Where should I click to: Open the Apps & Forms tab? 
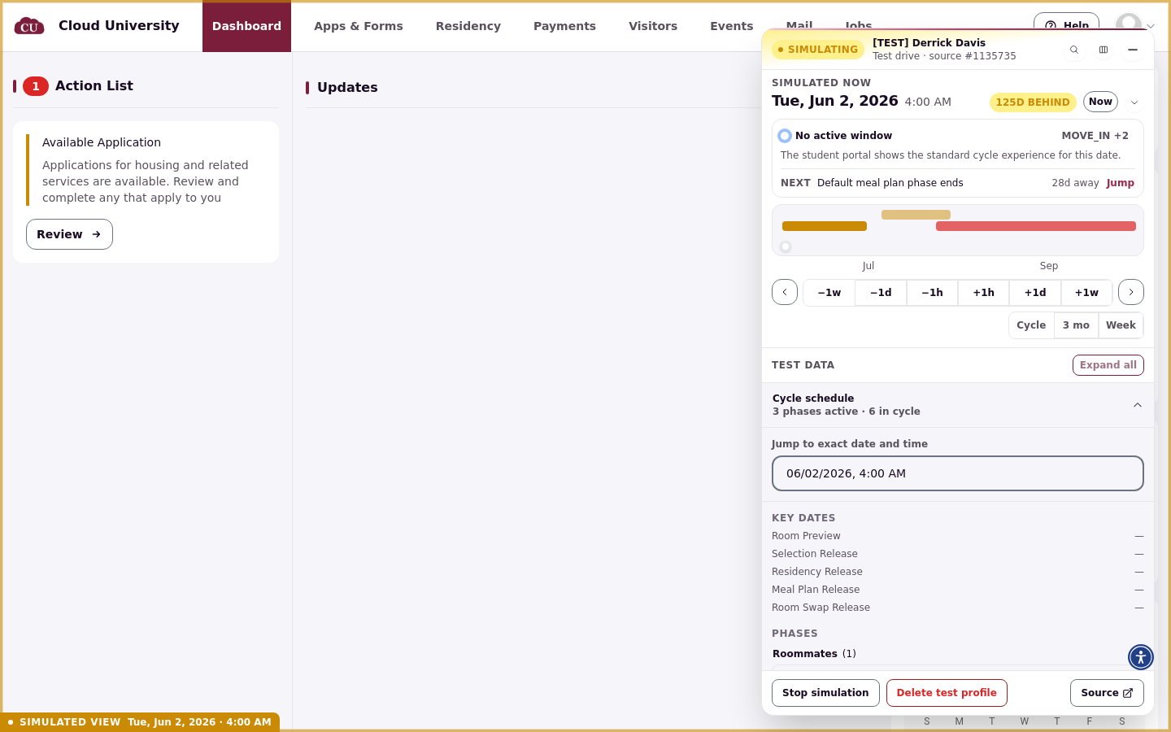(359, 26)
